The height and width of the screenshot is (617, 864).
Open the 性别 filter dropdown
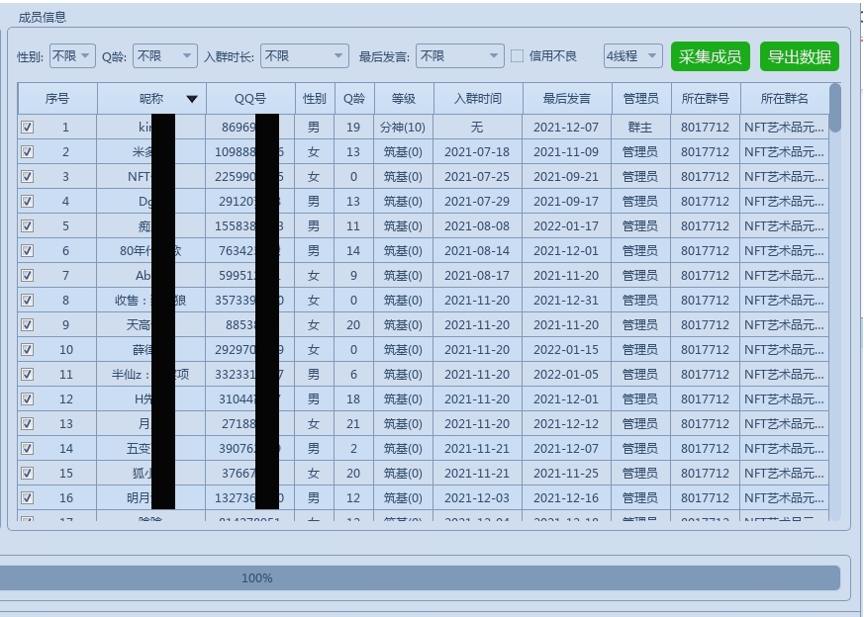[72, 56]
